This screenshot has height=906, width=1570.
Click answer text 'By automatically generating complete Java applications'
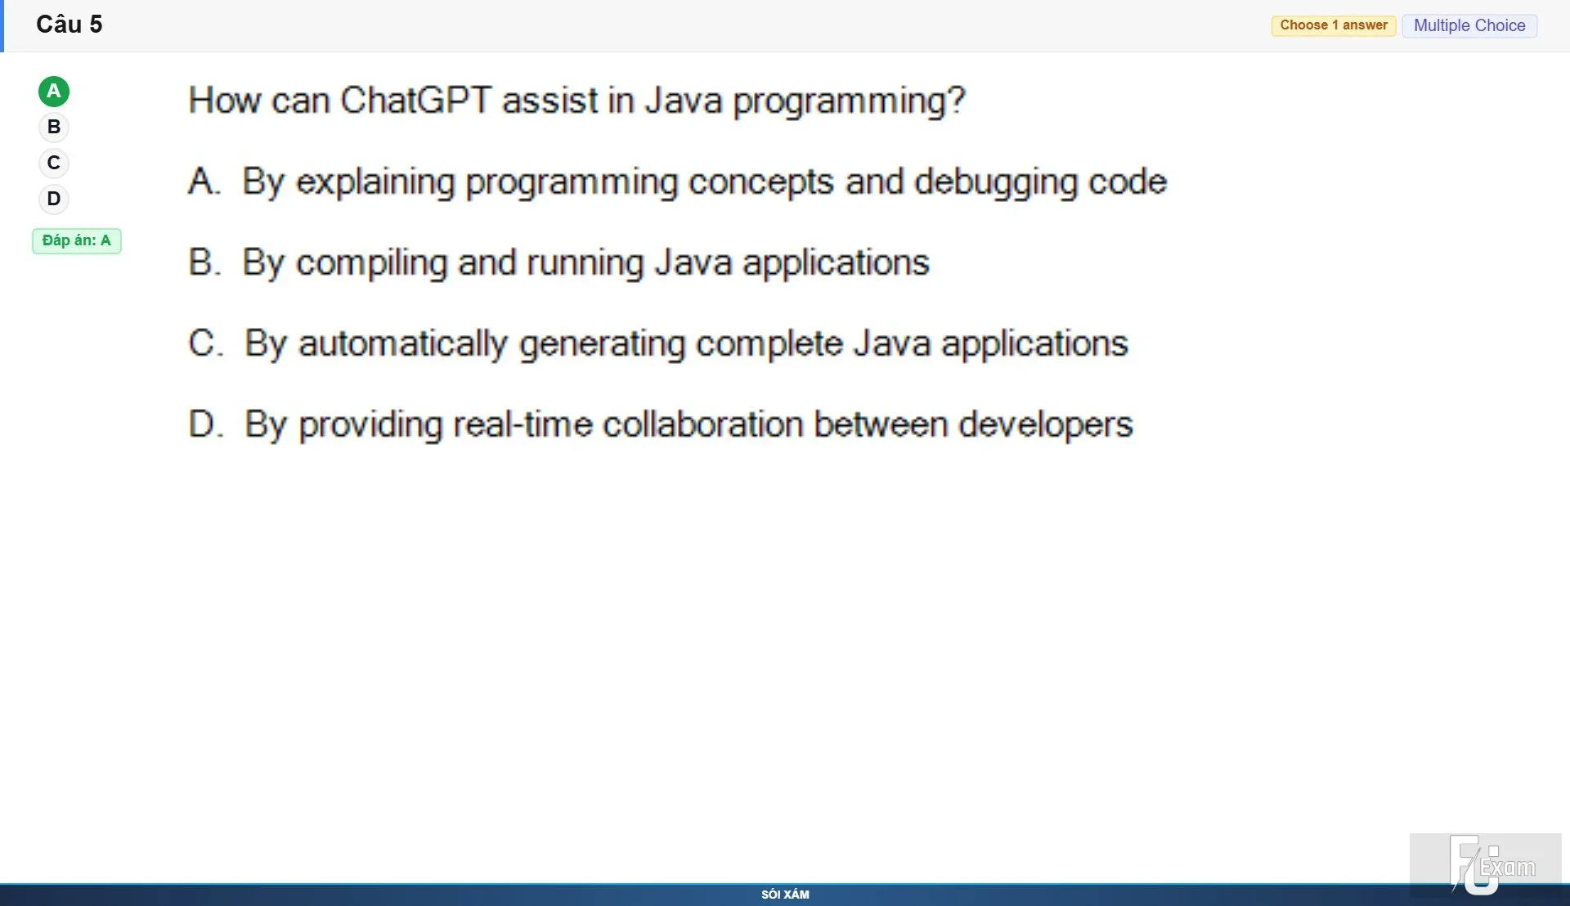pyautogui.click(x=687, y=344)
